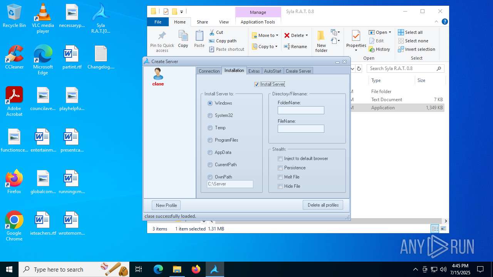Open the volume tray icon

(x=443, y=269)
